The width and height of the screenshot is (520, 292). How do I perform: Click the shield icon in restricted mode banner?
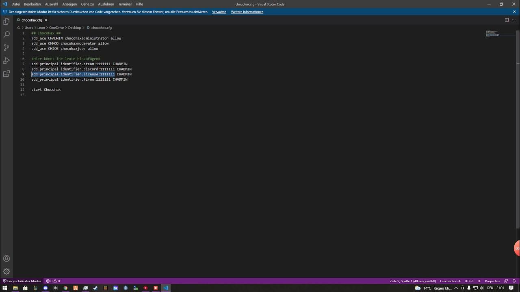coord(5,12)
